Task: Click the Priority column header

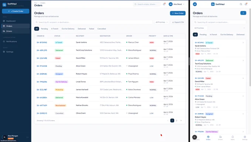Action: pyautogui.click(x=152, y=36)
